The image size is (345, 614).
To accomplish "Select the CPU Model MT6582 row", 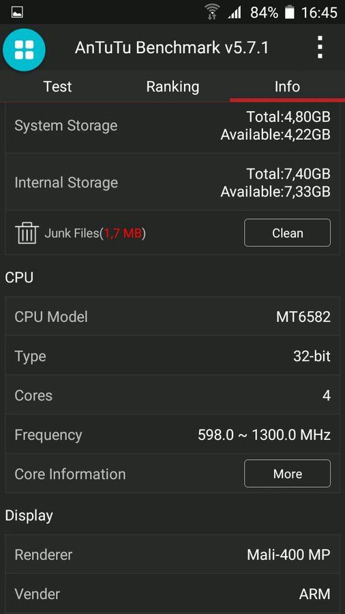I will [172, 317].
